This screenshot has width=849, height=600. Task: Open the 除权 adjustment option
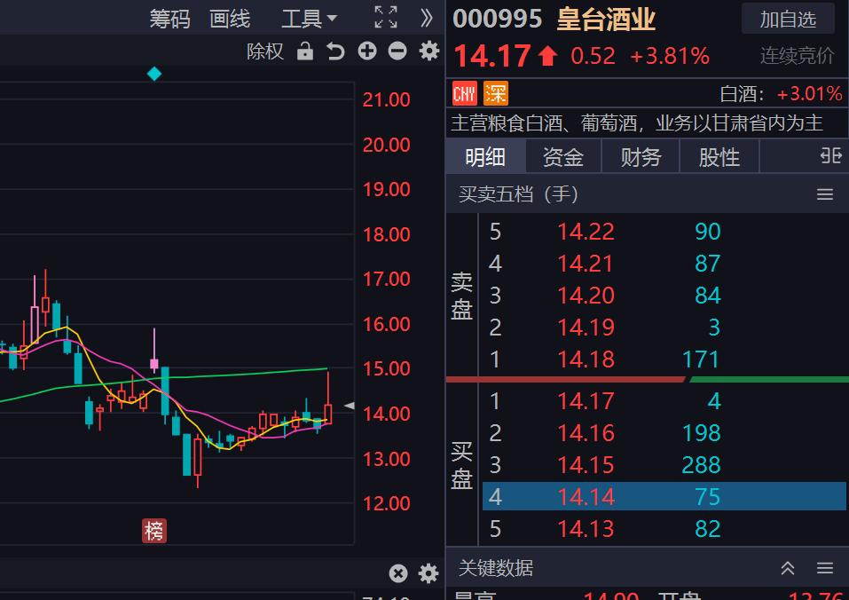pyautogui.click(x=265, y=51)
